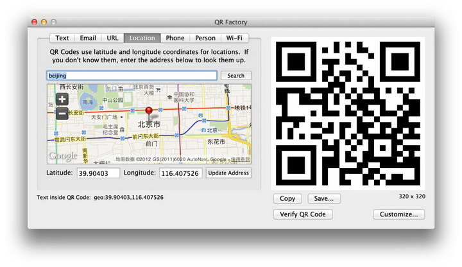
Task: Open the URL tab
Action: [112, 38]
